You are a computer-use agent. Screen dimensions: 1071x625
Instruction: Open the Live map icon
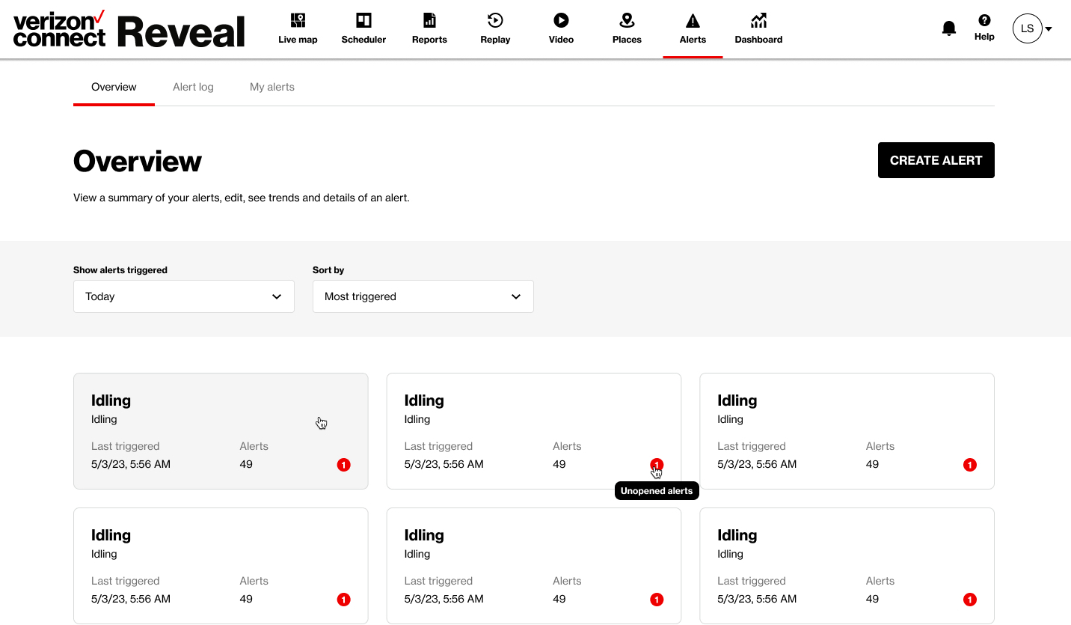[297, 28]
